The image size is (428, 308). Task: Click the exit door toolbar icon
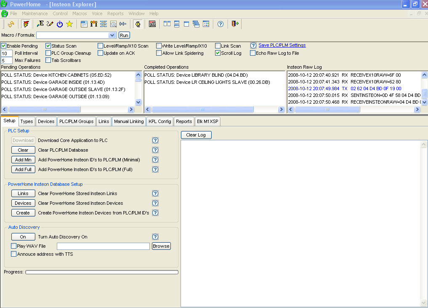(235, 24)
